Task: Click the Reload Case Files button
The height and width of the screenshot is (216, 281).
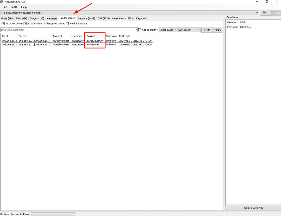Action: (253, 208)
